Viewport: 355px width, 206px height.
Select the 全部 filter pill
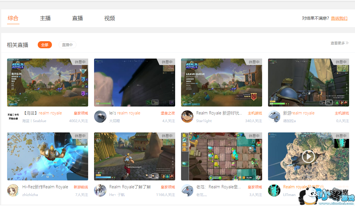(x=45, y=45)
